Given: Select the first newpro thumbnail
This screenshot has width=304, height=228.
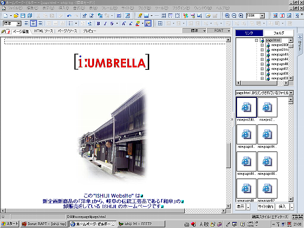Looking at the screenshot, I should (x=247, y=107).
